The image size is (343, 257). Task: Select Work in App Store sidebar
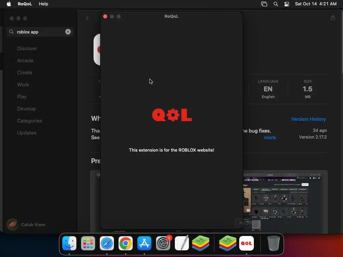[x=23, y=85]
